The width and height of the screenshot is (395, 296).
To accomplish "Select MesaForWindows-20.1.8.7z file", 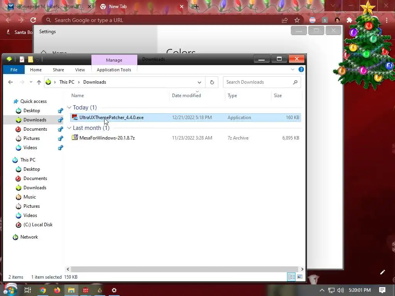I will 186,138.
